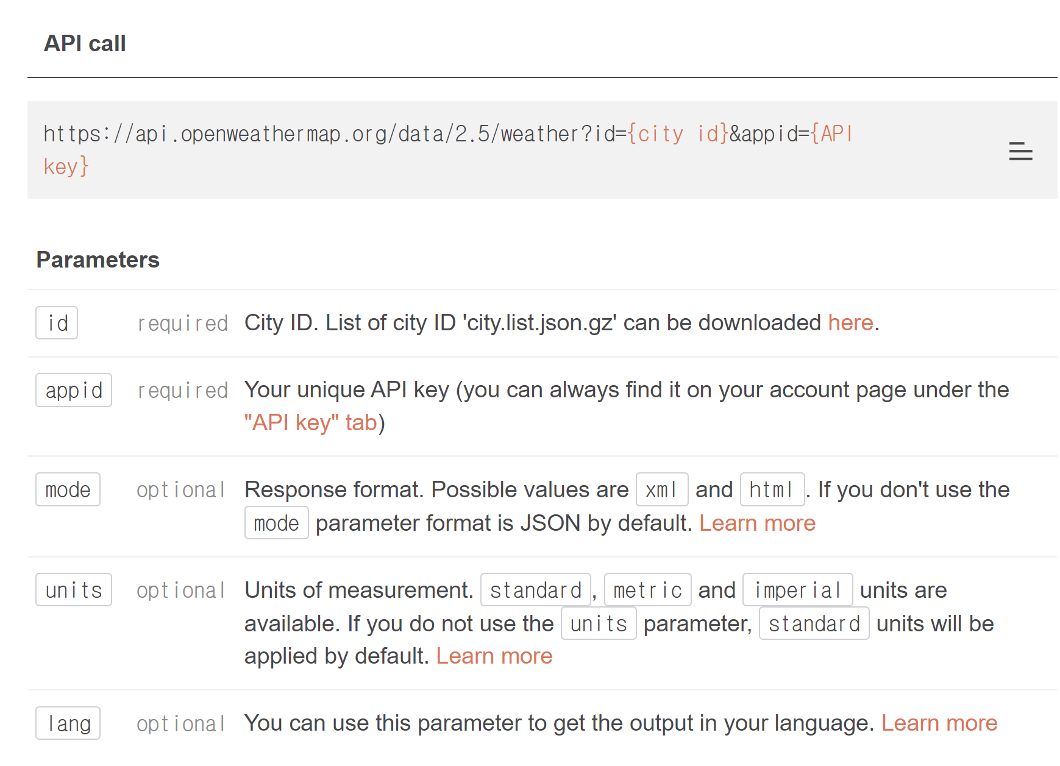1060x766 pixels.
Task: Click the 'xml' value tag
Action: (662, 490)
